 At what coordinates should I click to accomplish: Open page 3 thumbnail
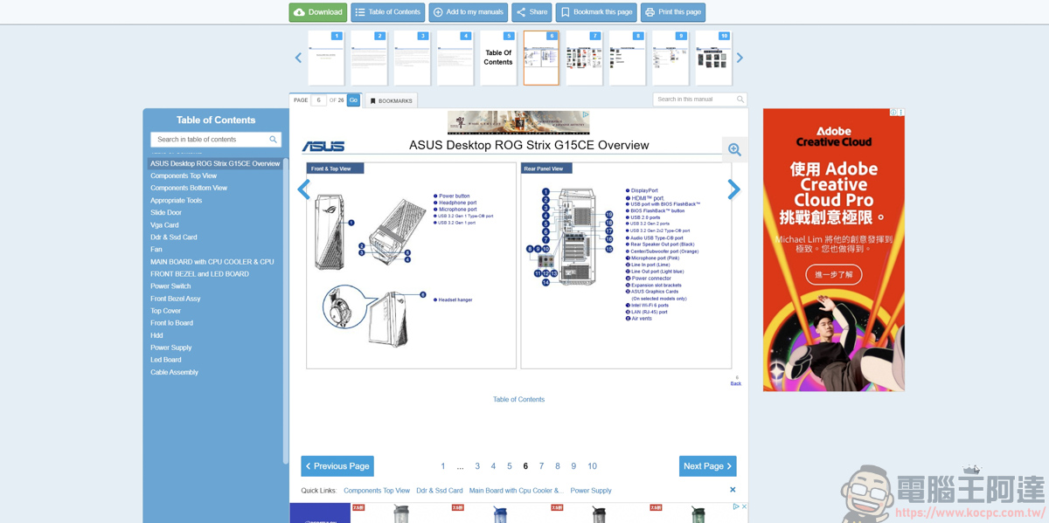412,58
